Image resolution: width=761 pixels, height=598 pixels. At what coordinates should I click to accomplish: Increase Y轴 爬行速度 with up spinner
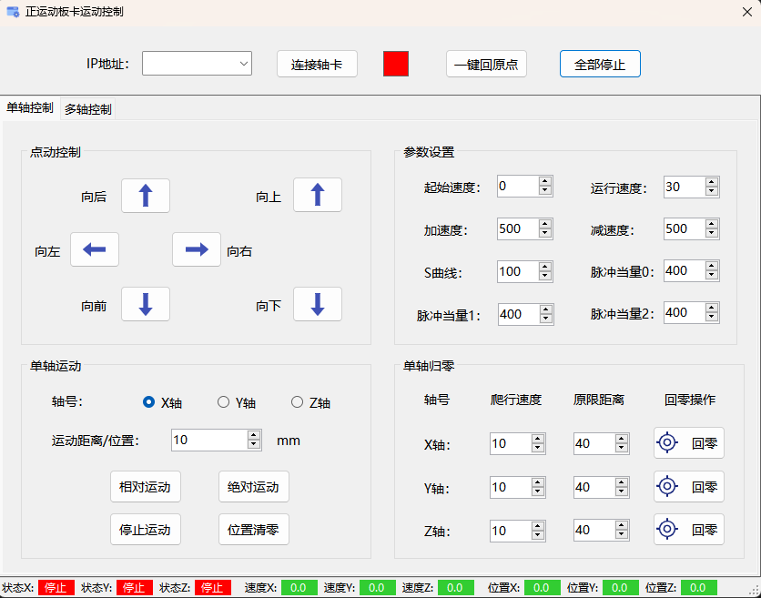(538, 482)
